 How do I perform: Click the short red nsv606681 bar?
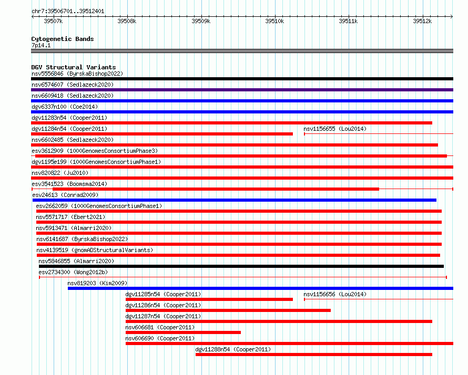184,332
